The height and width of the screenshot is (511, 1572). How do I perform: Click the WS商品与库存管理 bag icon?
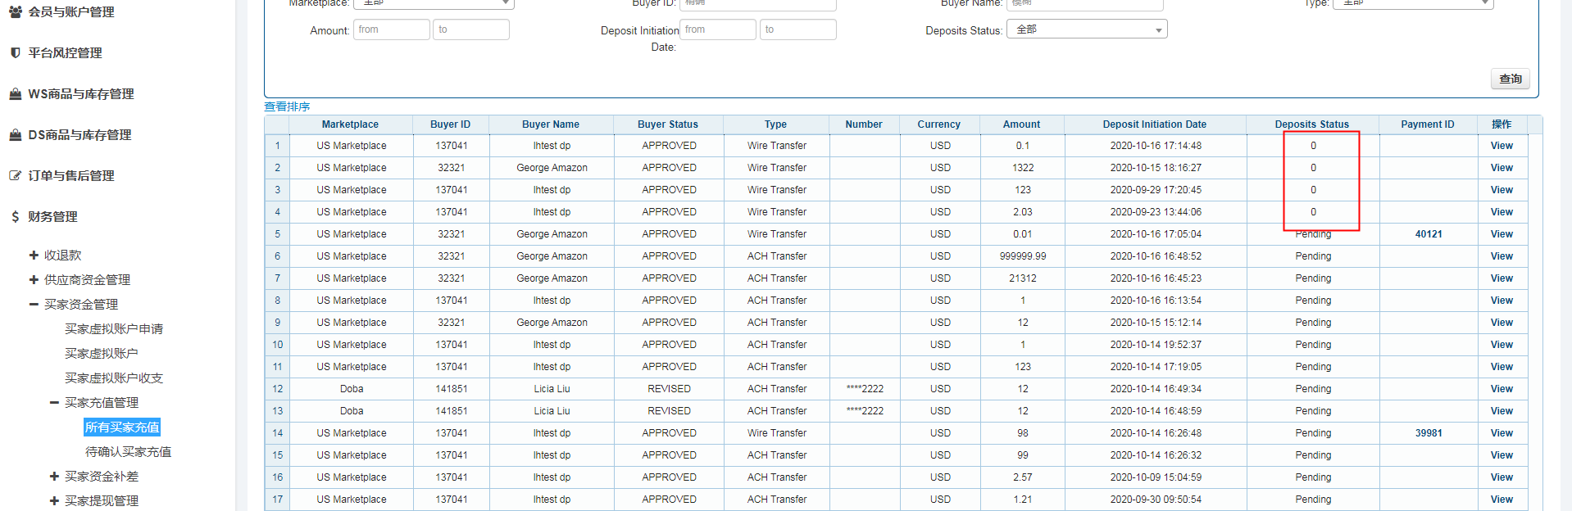coord(15,94)
